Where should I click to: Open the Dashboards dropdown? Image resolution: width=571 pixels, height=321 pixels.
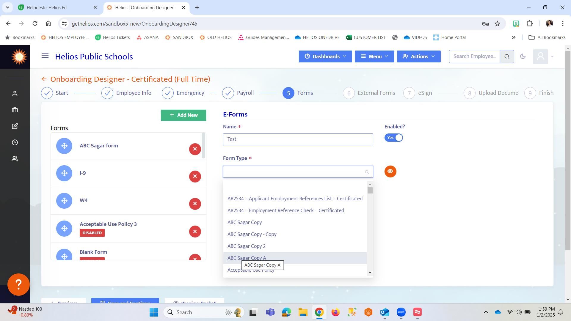click(325, 56)
